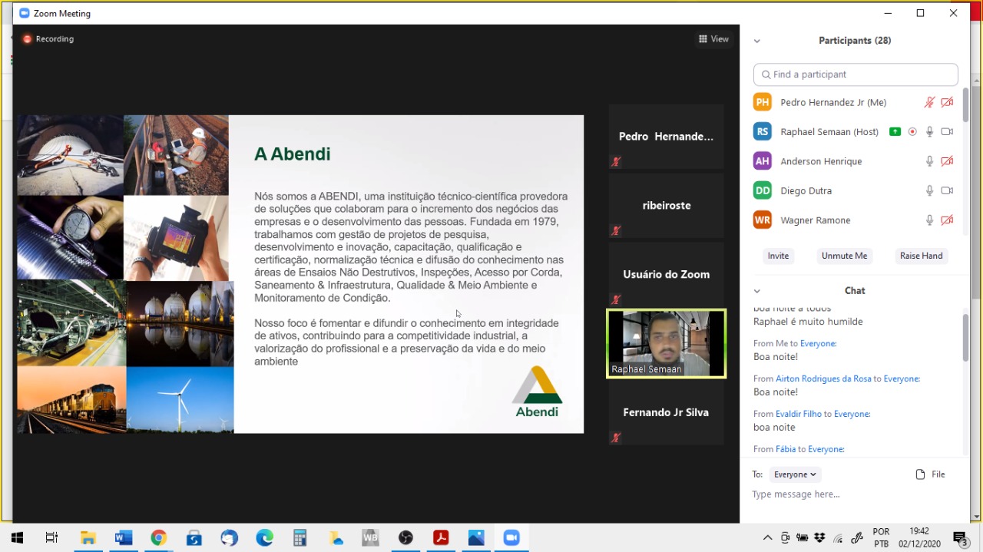Click Raphael Semaan's camera icon in participants
This screenshot has width=983, height=552.
point(947,132)
